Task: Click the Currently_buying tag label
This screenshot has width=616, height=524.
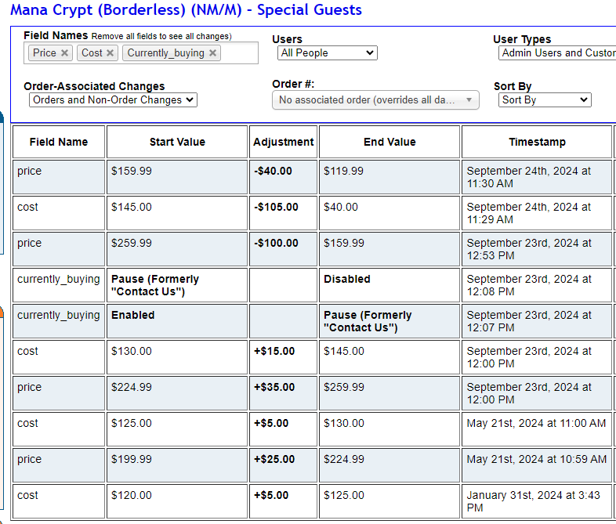Action: pyautogui.click(x=166, y=53)
